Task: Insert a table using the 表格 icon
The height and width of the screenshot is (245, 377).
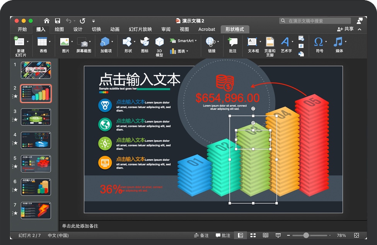Action: [43, 42]
